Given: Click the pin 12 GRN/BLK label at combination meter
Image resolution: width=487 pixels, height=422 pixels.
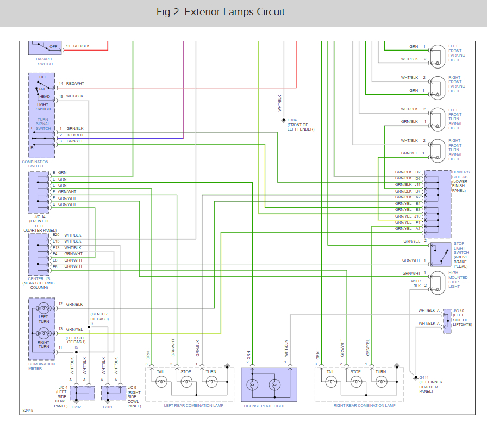Looking at the screenshot, I should tap(71, 304).
